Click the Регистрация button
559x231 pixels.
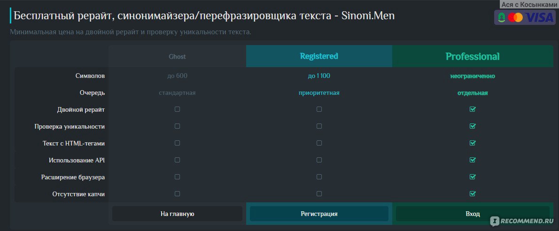tap(319, 214)
